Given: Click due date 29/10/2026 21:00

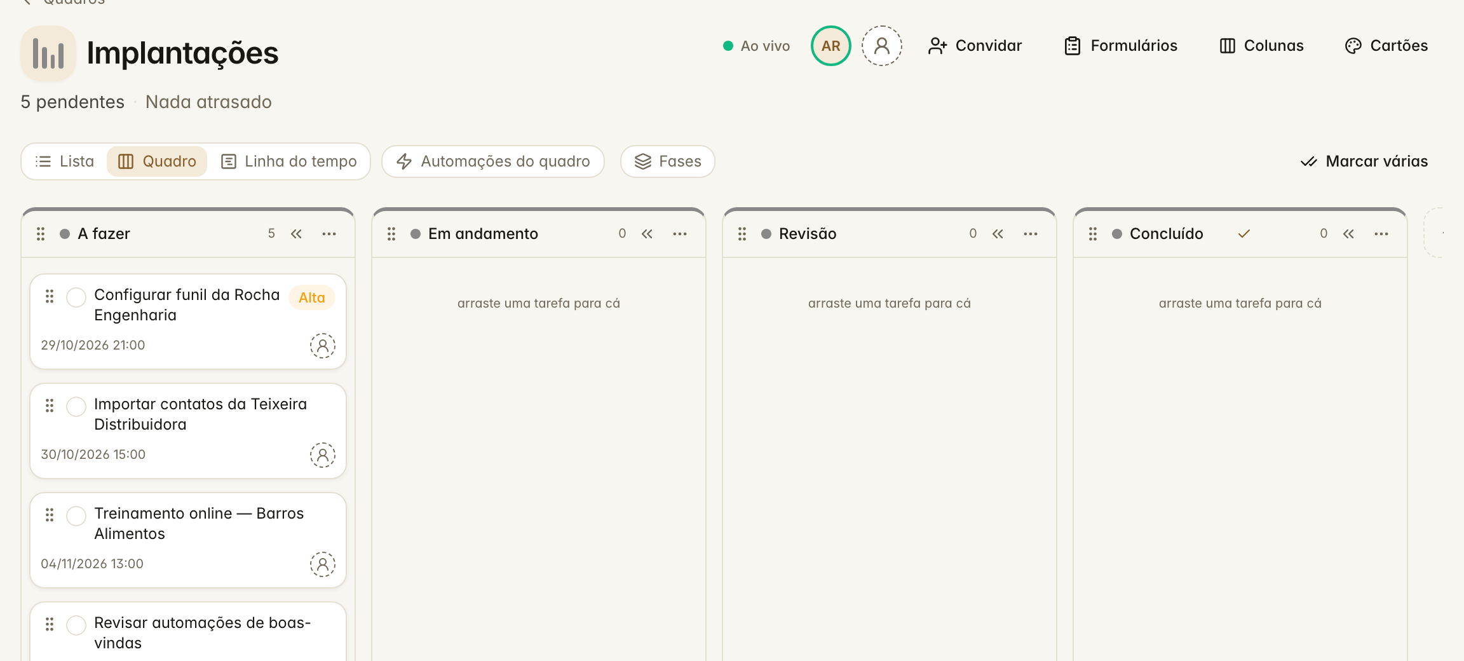Looking at the screenshot, I should coord(93,345).
